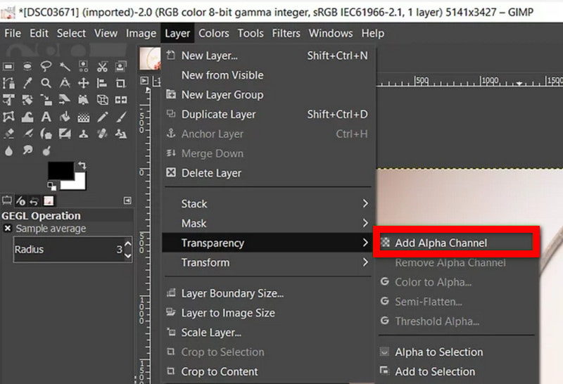The height and width of the screenshot is (384, 563).
Task: Select the Fuzzy Select magic wand tool
Action: [x=65, y=66]
